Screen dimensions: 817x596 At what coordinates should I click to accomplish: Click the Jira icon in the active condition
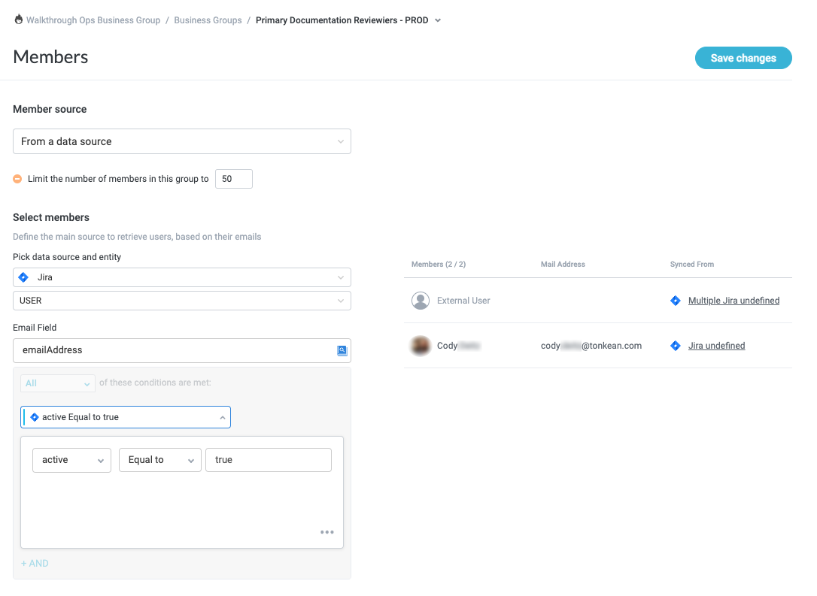click(x=34, y=417)
